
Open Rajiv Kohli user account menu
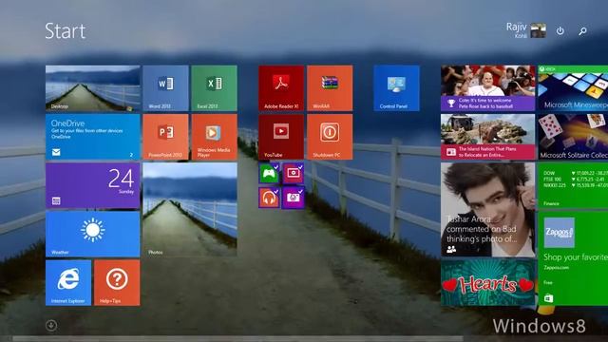click(x=526, y=30)
